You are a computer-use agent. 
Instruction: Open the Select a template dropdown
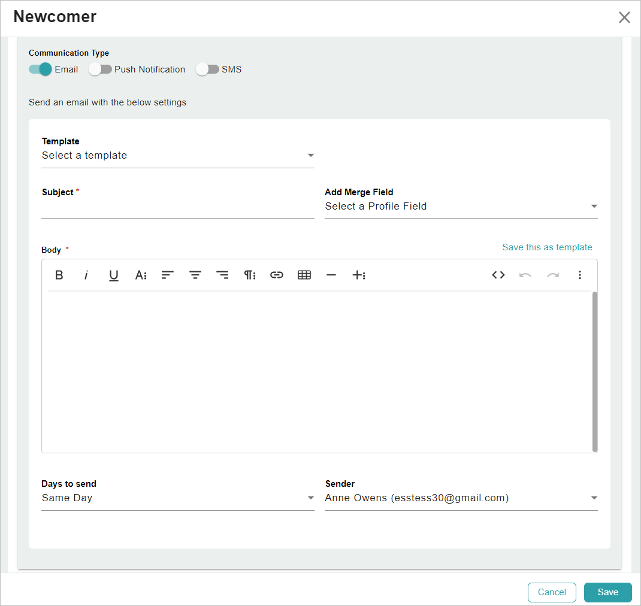178,155
